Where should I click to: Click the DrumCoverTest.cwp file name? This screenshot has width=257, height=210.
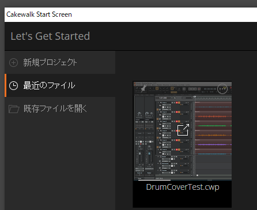coord(183,187)
